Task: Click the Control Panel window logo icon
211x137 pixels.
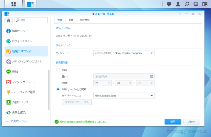Action: [7, 14]
